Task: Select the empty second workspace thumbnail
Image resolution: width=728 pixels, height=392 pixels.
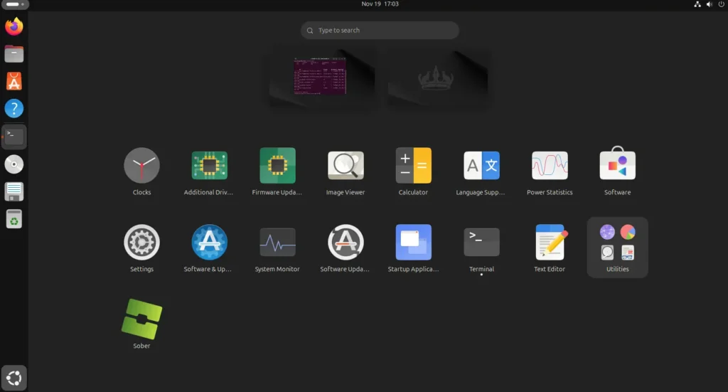Action: click(438, 78)
